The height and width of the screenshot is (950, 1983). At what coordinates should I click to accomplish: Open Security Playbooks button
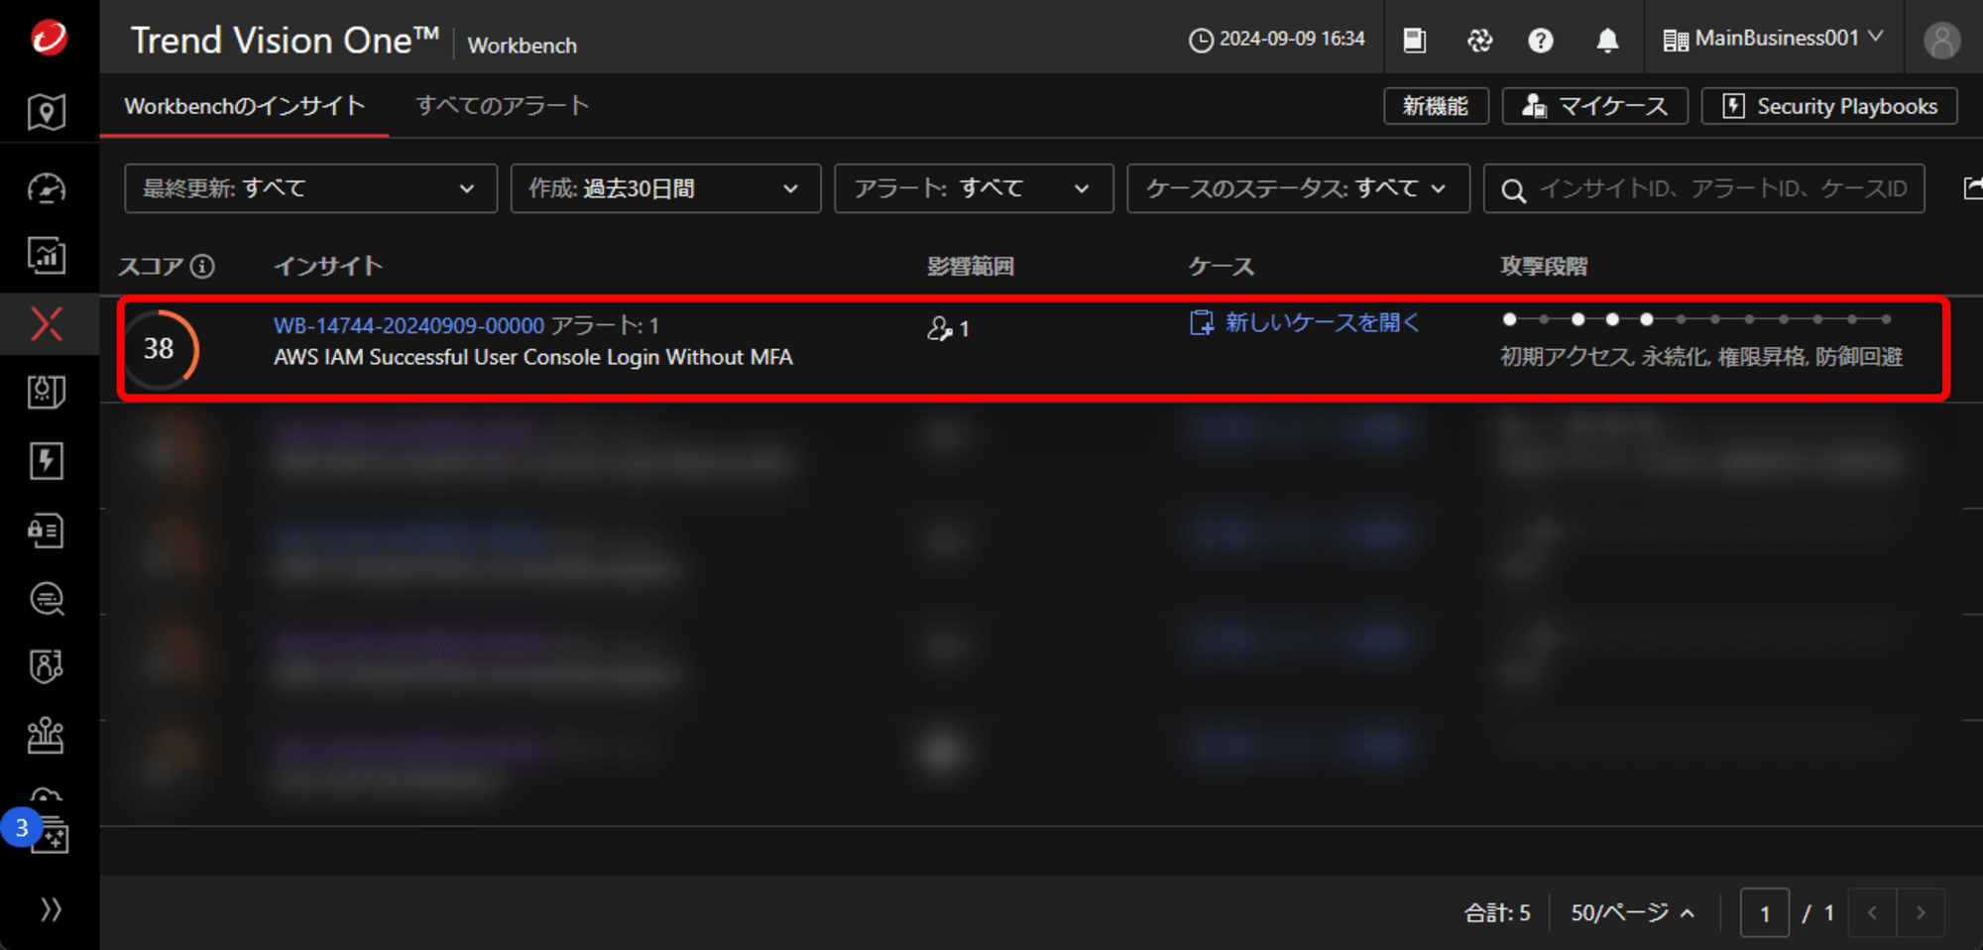(x=1829, y=106)
